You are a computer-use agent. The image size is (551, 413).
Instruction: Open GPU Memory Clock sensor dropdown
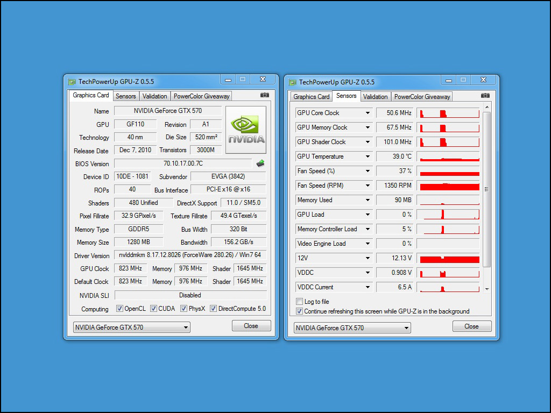368,127
